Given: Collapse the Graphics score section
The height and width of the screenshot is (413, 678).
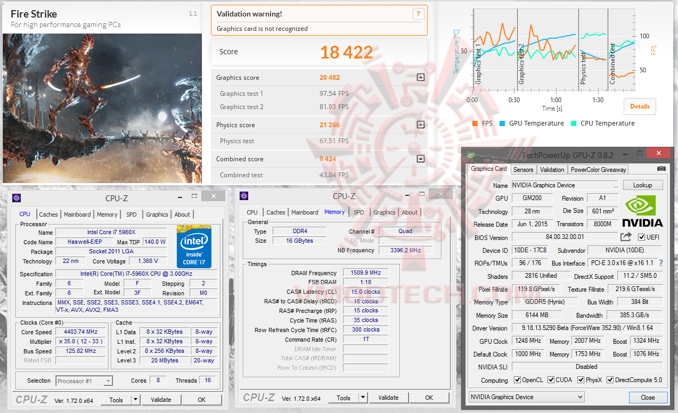Looking at the screenshot, I should 421,77.
